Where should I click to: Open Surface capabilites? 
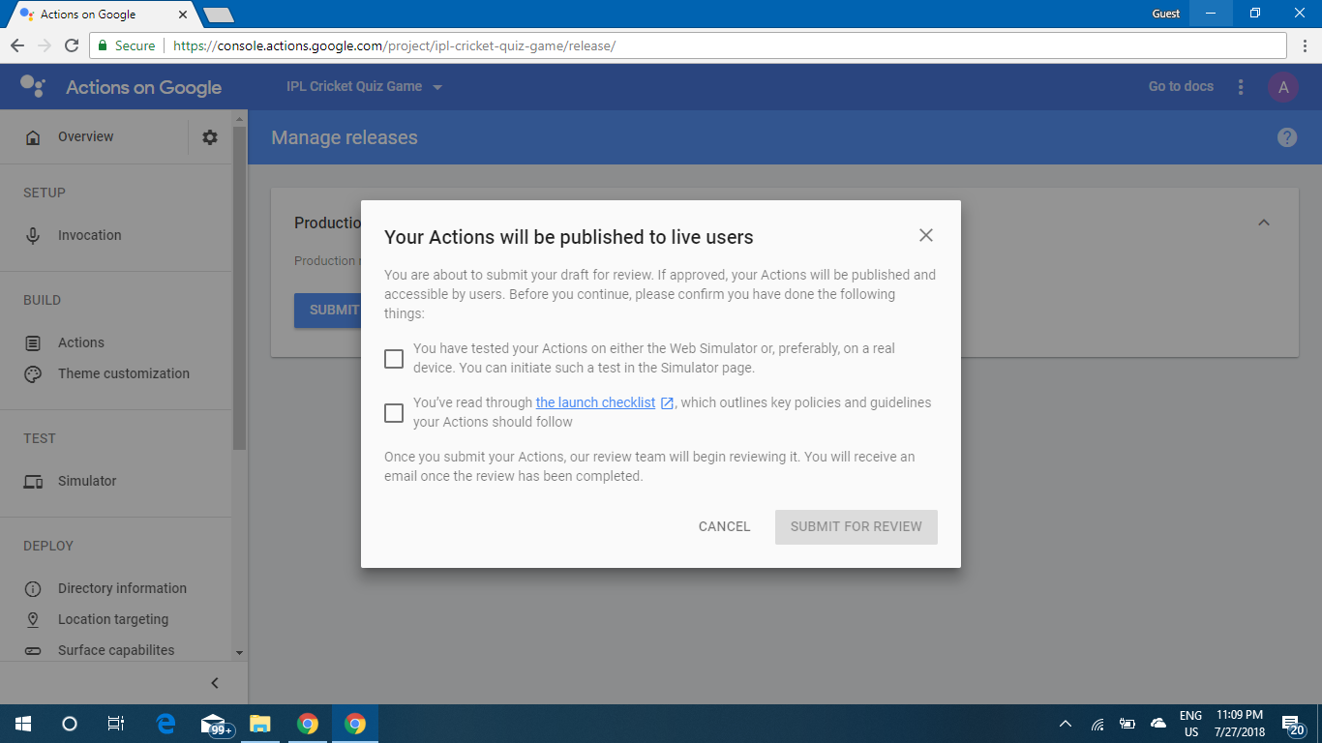[116, 650]
